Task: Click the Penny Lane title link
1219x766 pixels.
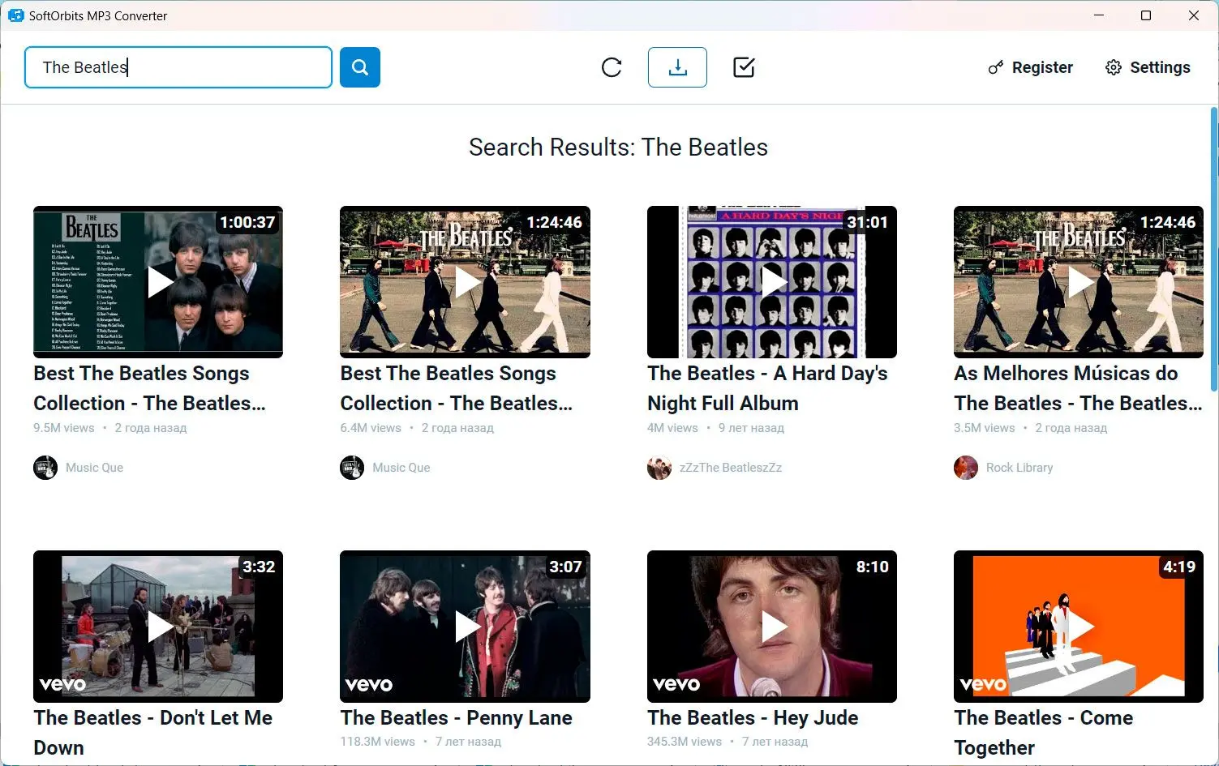Action: (456, 717)
